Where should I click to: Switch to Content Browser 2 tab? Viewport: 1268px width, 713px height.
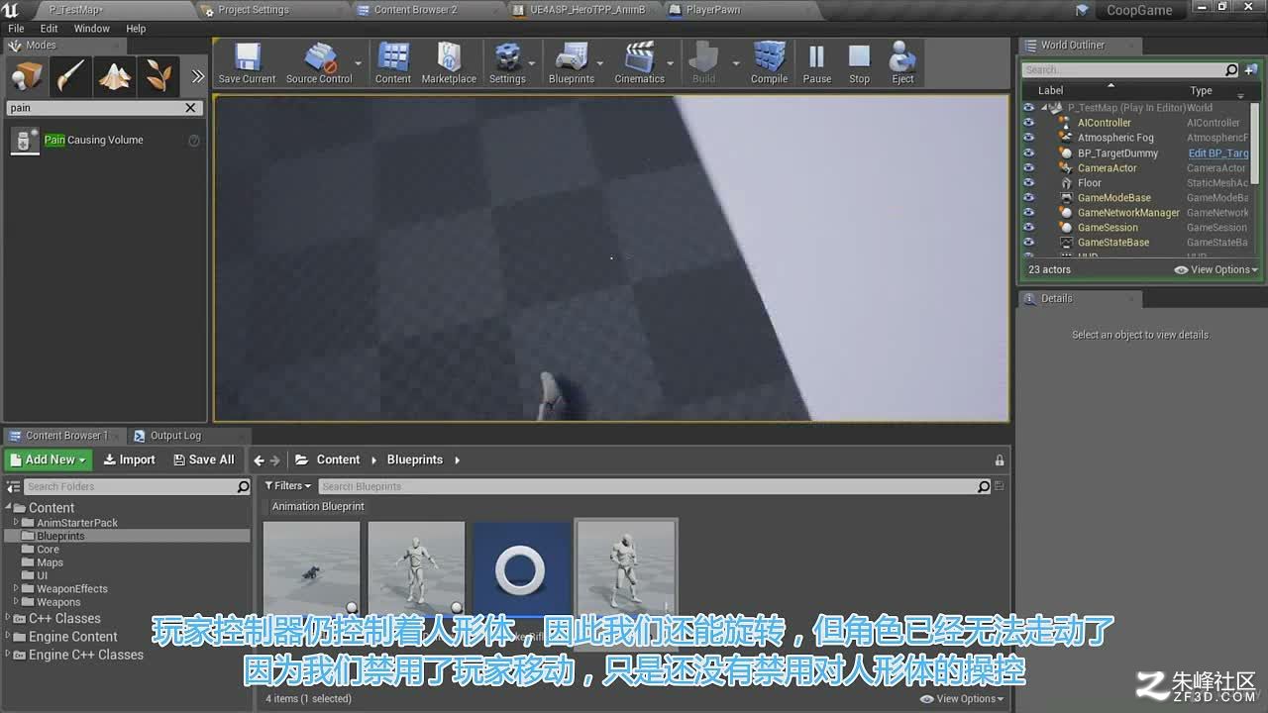(415, 10)
